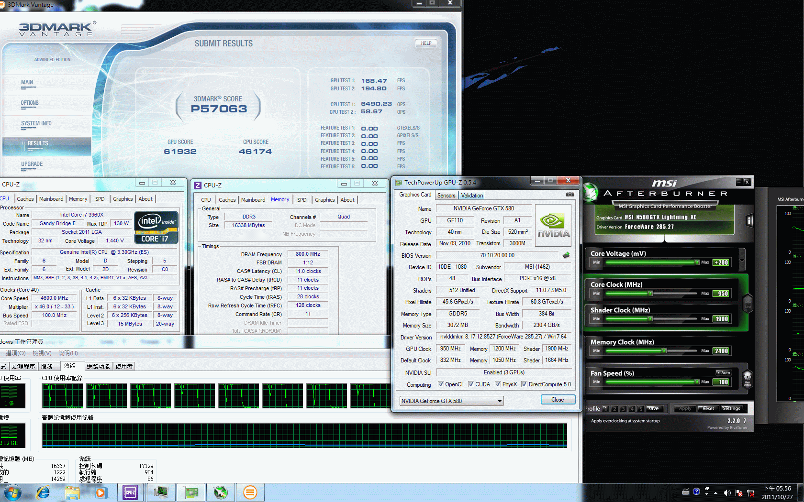Viewport: 804px width, 502px height.
Task: Open UPGRADE in 3DMark Vantage sidebar
Action: [32, 164]
